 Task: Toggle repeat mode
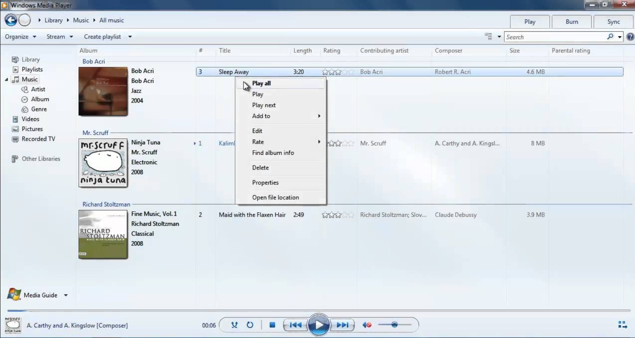coord(250,325)
